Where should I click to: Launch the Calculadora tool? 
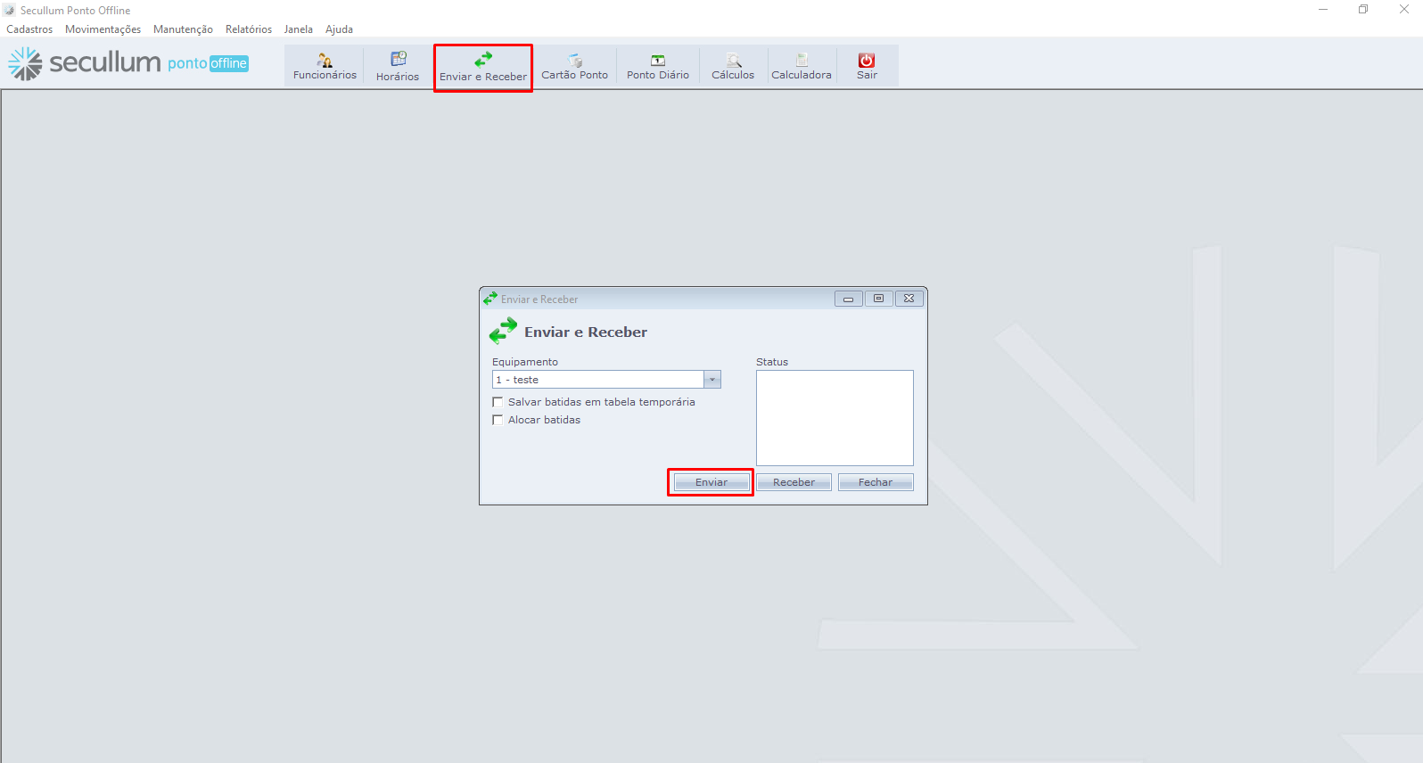[802, 66]
